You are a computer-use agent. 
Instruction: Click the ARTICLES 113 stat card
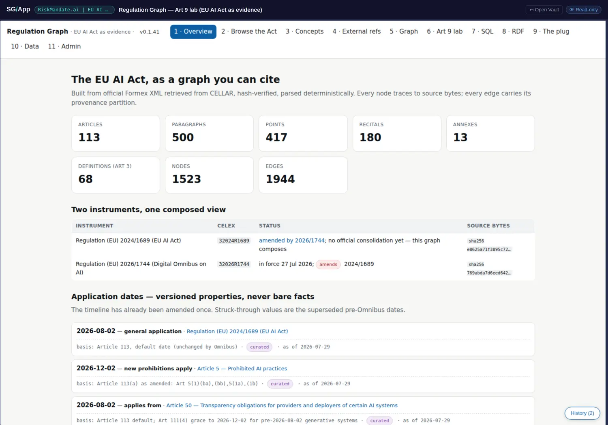pos(116,134)
